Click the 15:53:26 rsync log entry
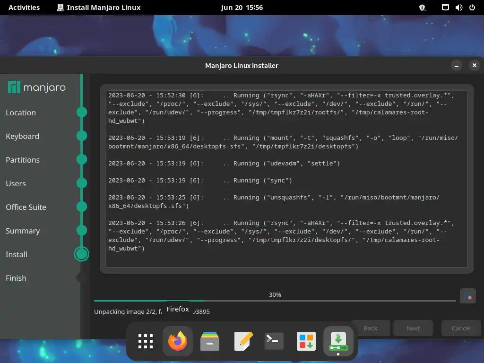The height and width of the screenshot is (363, 484). pos(282,235)
